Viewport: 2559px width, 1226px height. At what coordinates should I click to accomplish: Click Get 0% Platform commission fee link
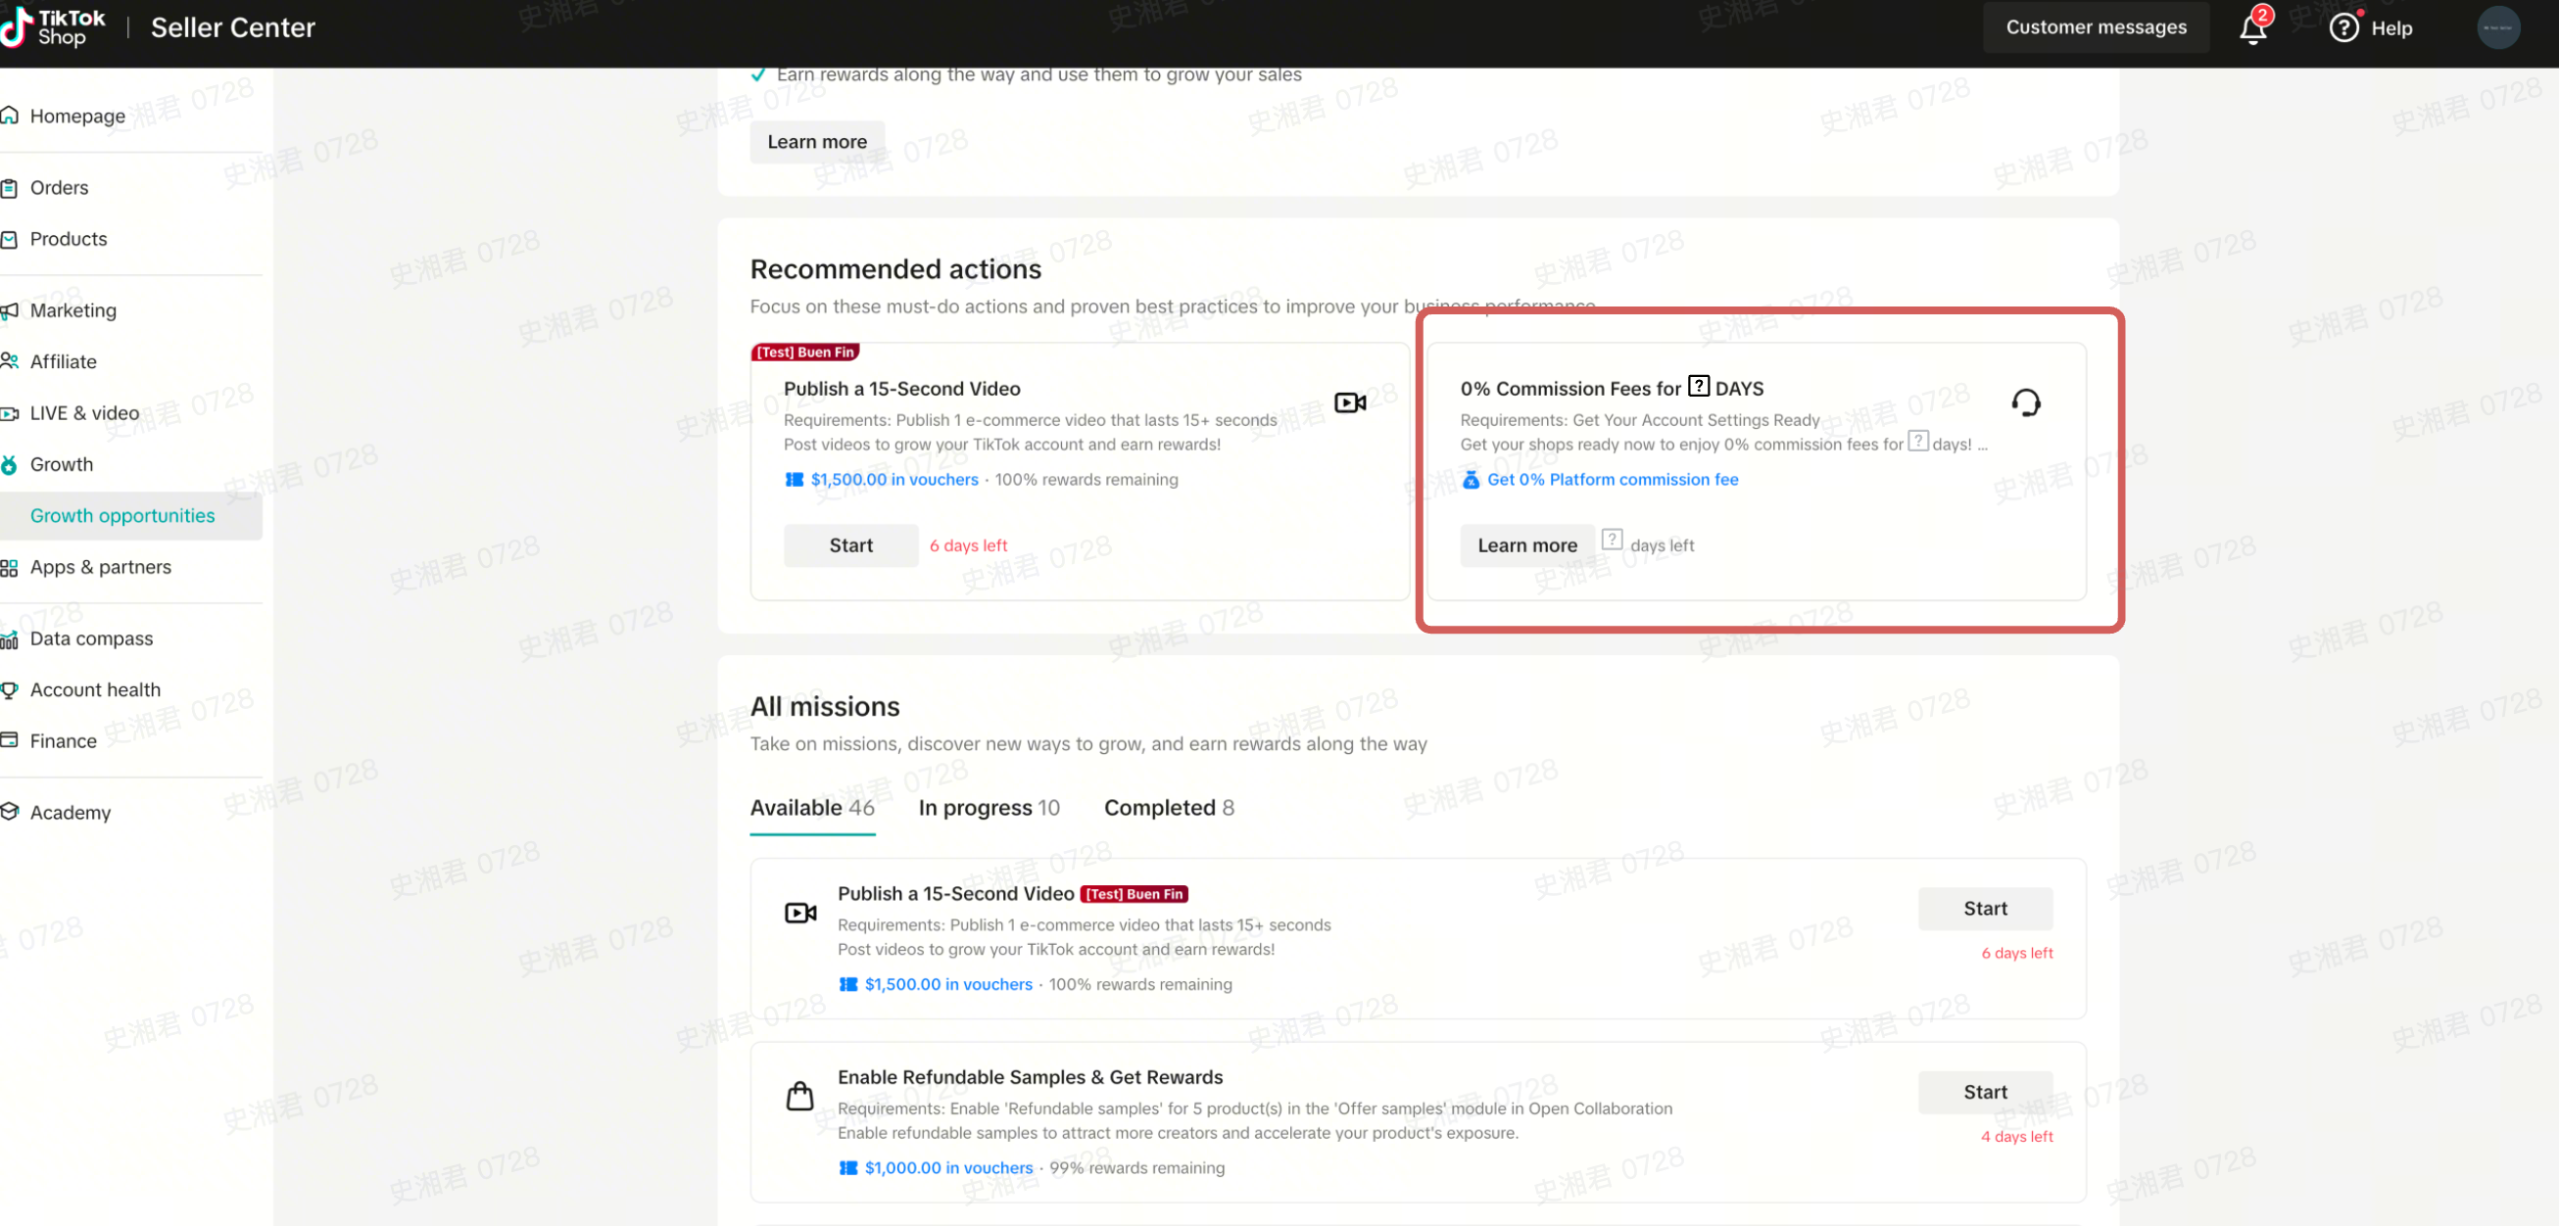(x=1612, y=480)
